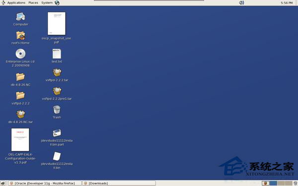Image resolution: width=298 pixels, height=186 pixels.
Task: Select the jdevstudio11112install.bin file icon
Action: pos(57,156)
